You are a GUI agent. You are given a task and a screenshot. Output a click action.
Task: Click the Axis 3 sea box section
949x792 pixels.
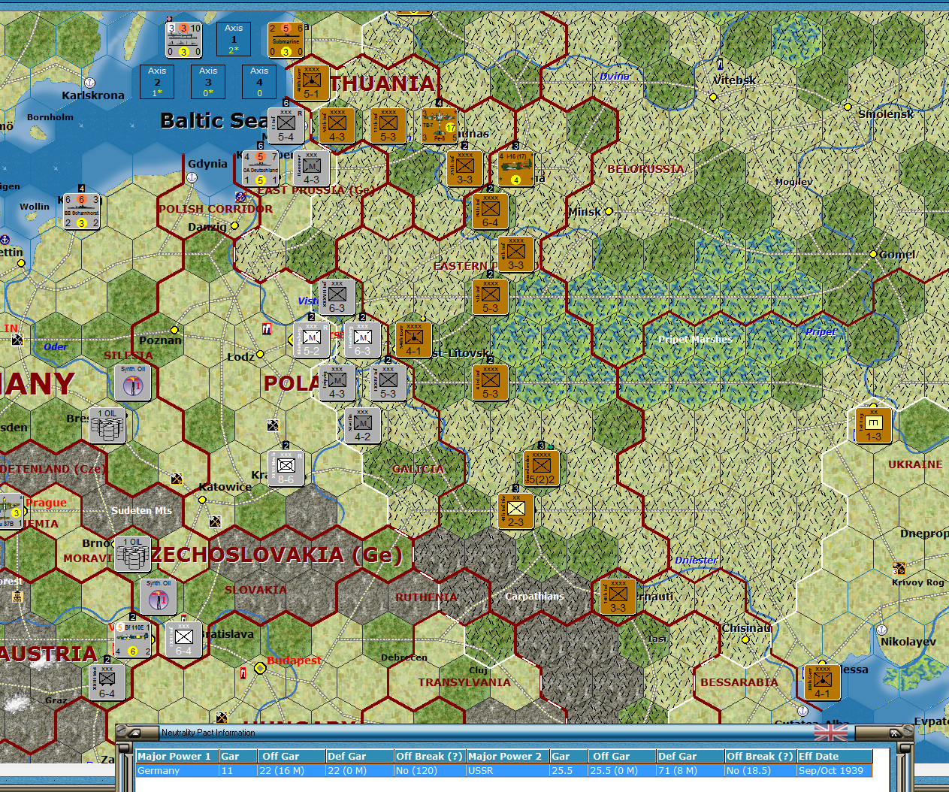click(x=208, y=82)
